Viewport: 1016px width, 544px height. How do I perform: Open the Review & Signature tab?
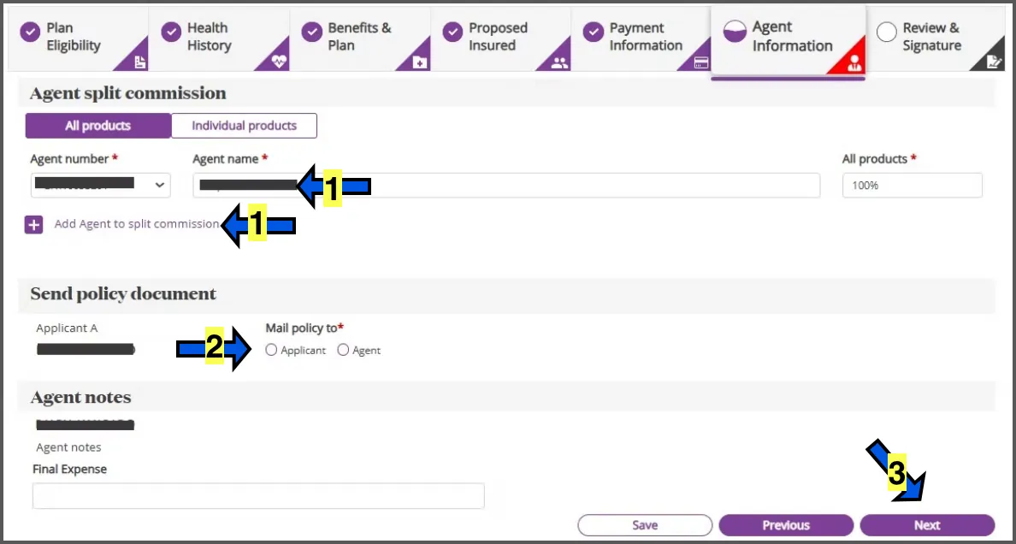point(935,38)
